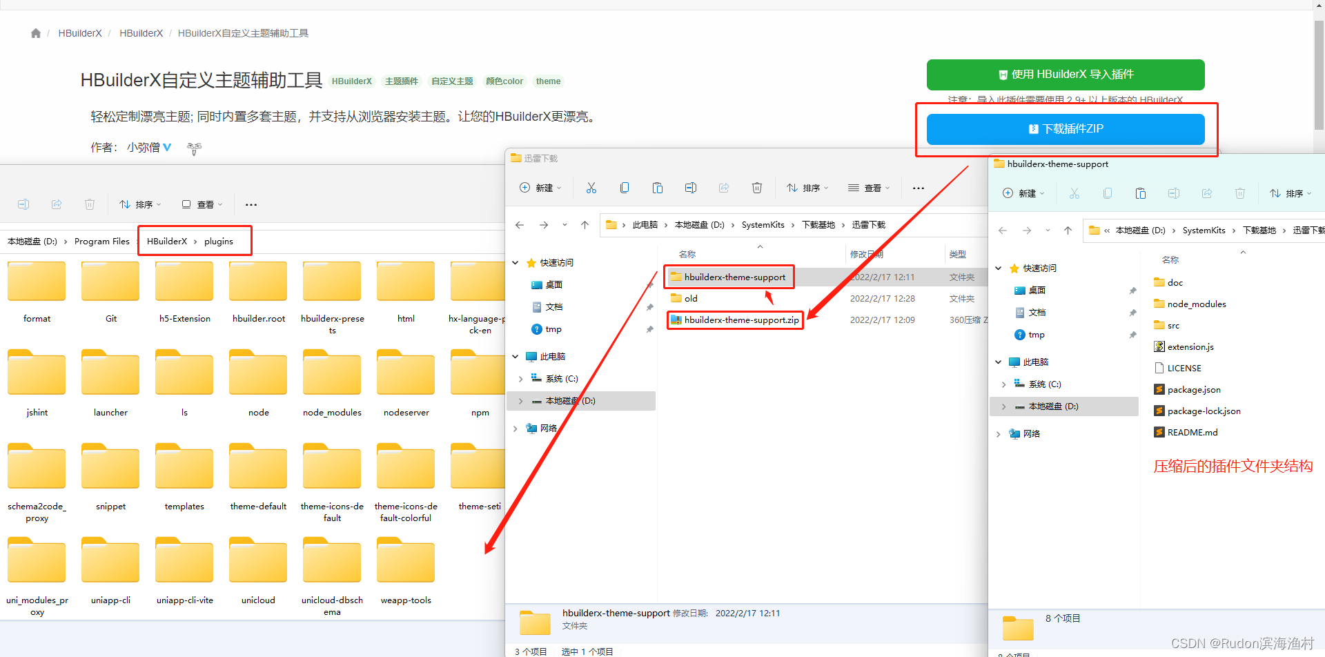The width and height of the screenshot is (1325, 657).
Task: Select the launcher folder
Action: click(x=110, y=383)
